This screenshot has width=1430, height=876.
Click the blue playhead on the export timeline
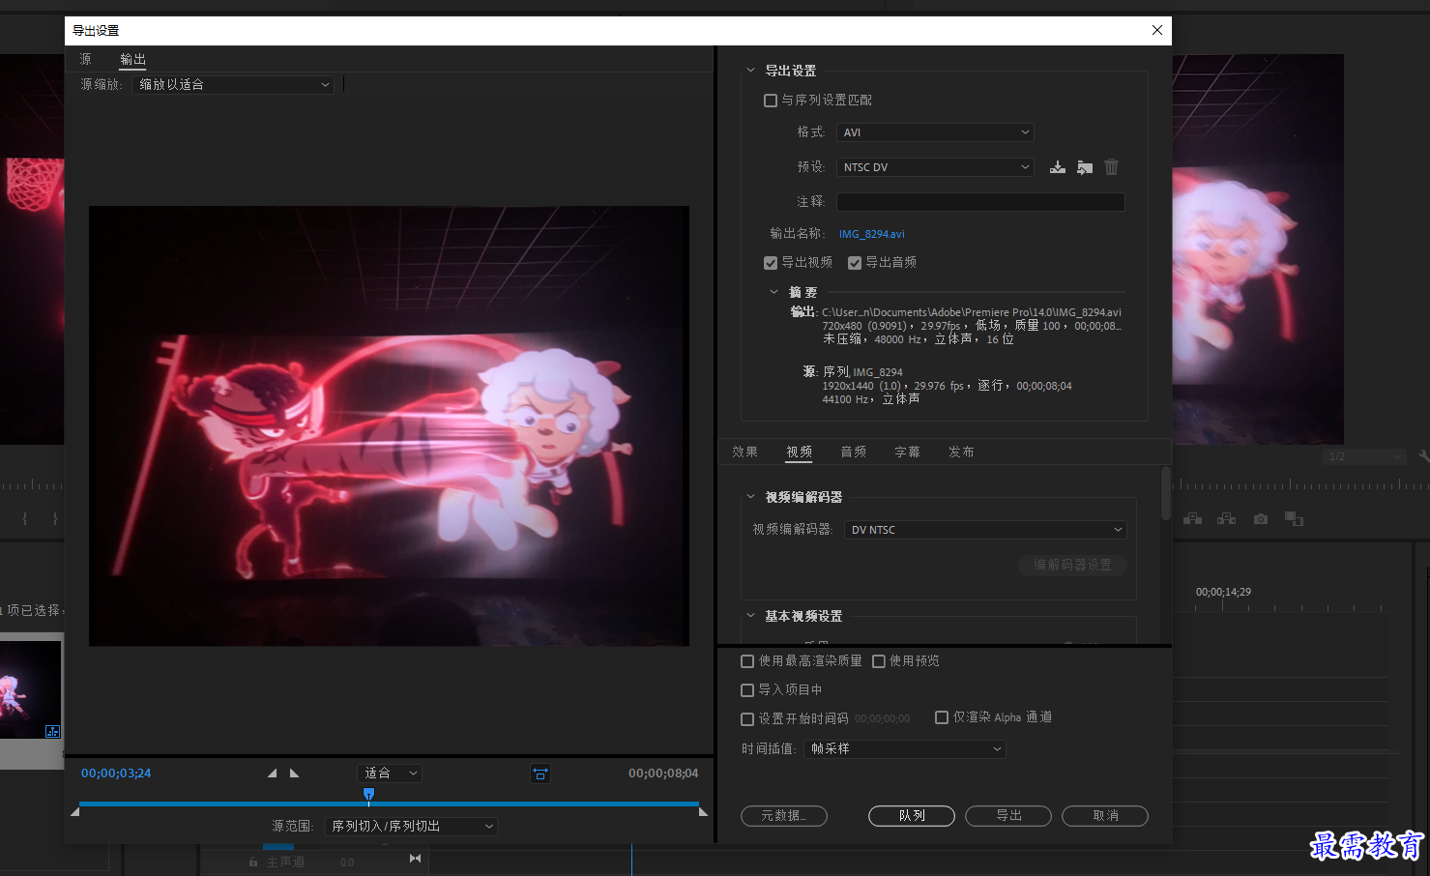368,795
